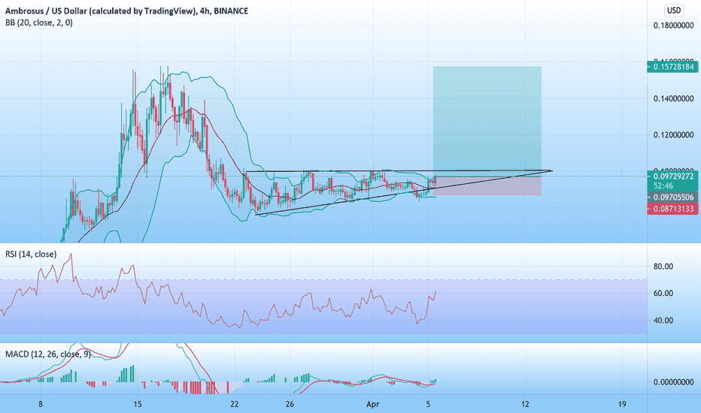Screen dimensions: 701x413
Task: Click the date label 19 on time axis
Action: tap(622, 404)
